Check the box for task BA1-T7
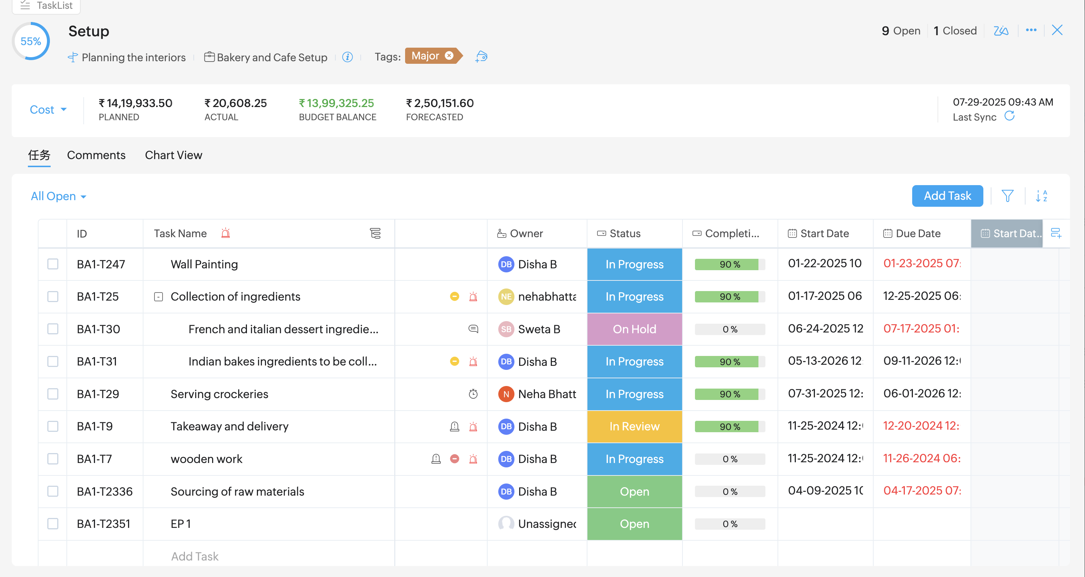 coord(52,459)
